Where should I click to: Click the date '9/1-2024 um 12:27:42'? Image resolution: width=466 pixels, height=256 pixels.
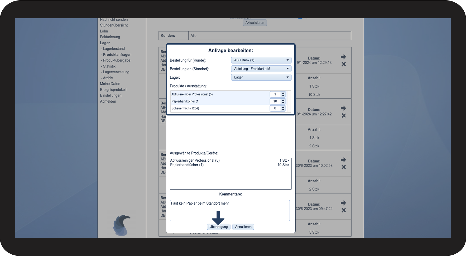[x=314, y=114]
